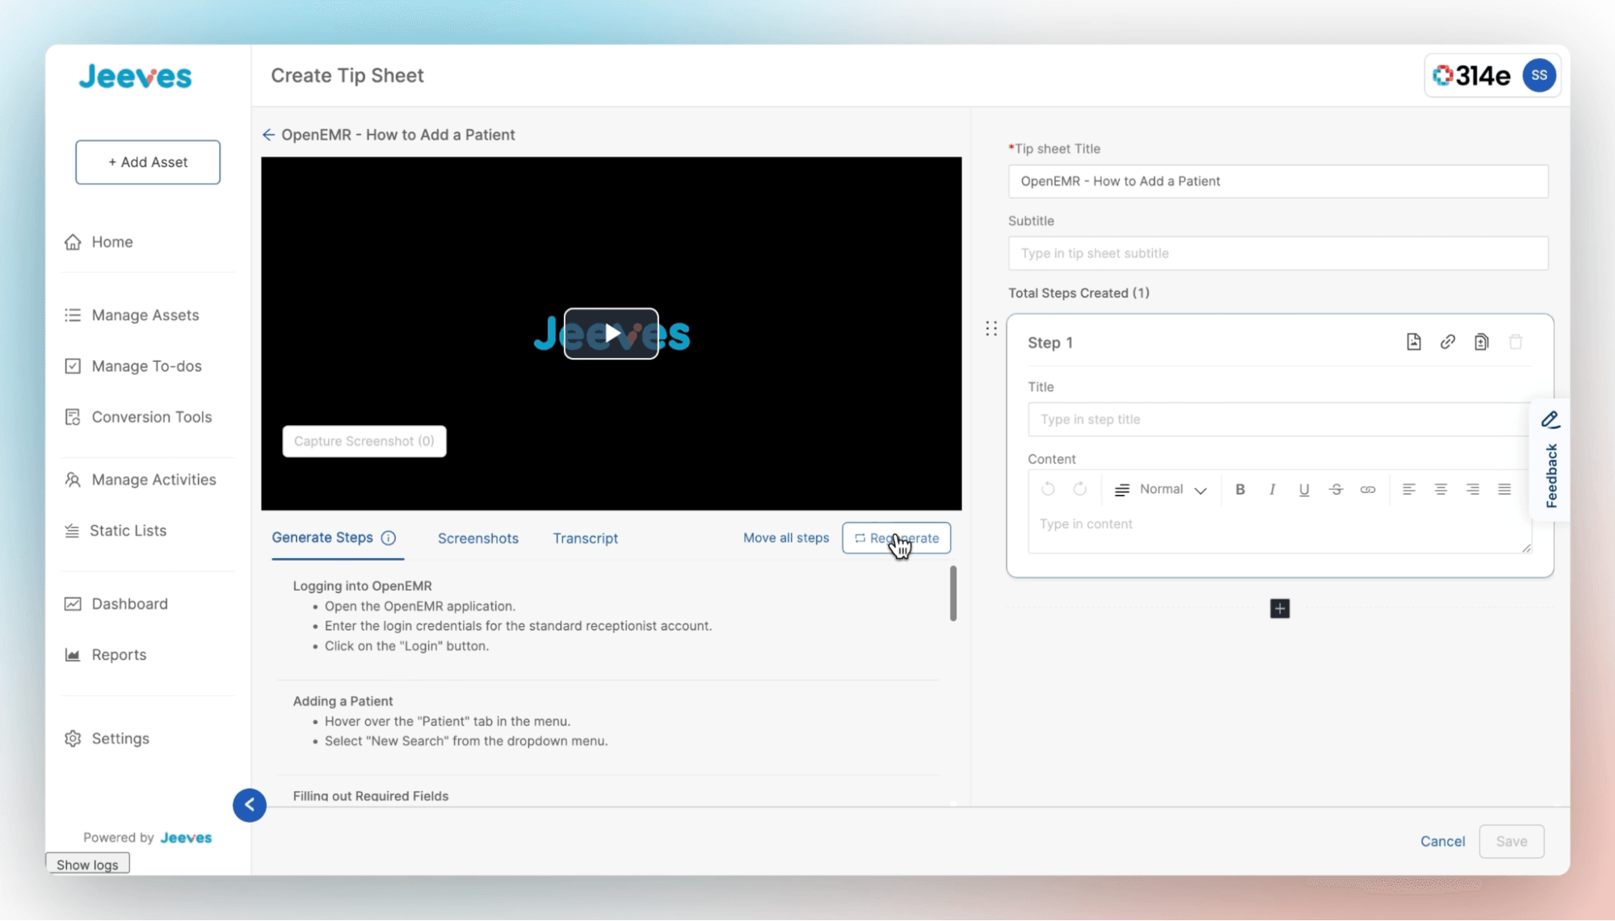The width and height of the screenshot is (1615, 921).
Task: Click the generated steps scrollbar
Action: coord(953,594)
